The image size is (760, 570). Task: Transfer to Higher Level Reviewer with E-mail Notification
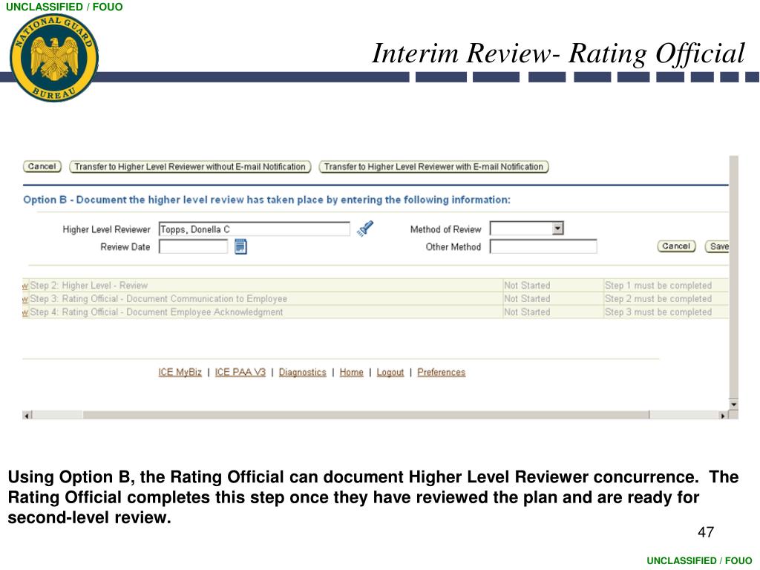click(x=433, y=167)
